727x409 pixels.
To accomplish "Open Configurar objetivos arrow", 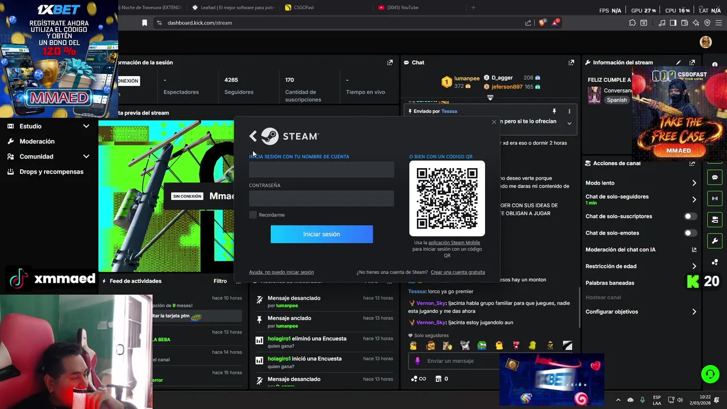I will (x=694, y=312).
